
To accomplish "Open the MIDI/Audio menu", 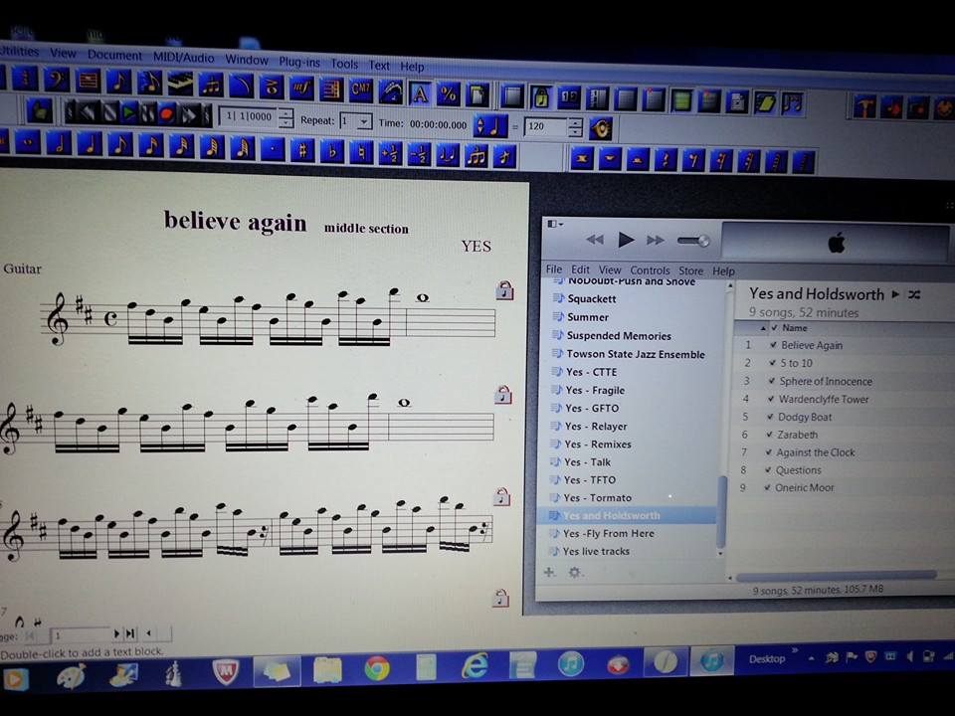I will [183, 58].
